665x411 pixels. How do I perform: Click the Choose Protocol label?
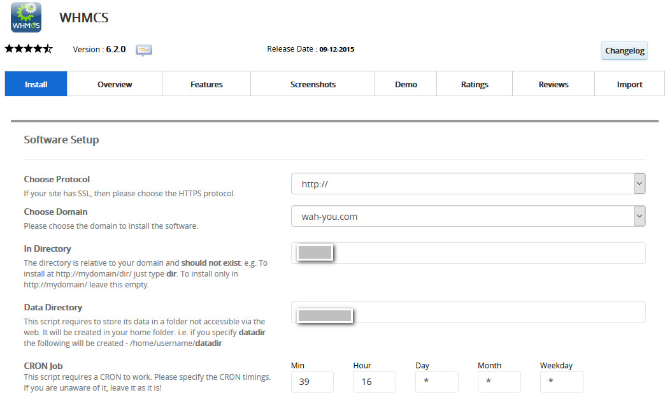click(x=57, y=179)
